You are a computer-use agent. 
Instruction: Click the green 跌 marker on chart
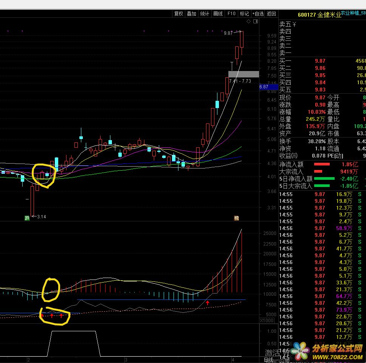(x=27, y=218)
